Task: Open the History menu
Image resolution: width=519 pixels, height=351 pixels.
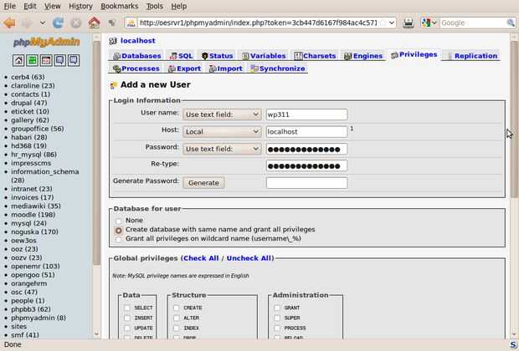Action: [x=80, y=6]
